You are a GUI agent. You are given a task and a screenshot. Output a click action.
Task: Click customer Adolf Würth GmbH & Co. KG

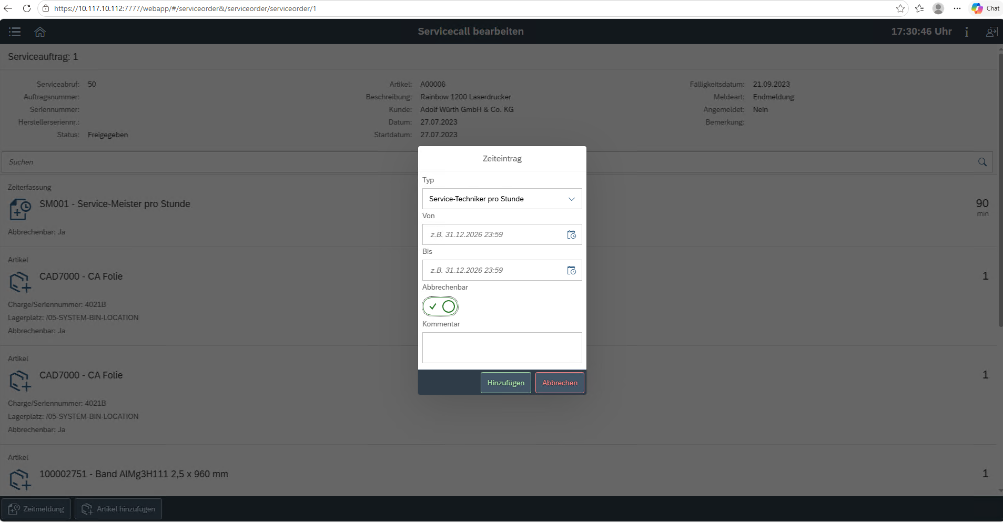tap(467, 109)
